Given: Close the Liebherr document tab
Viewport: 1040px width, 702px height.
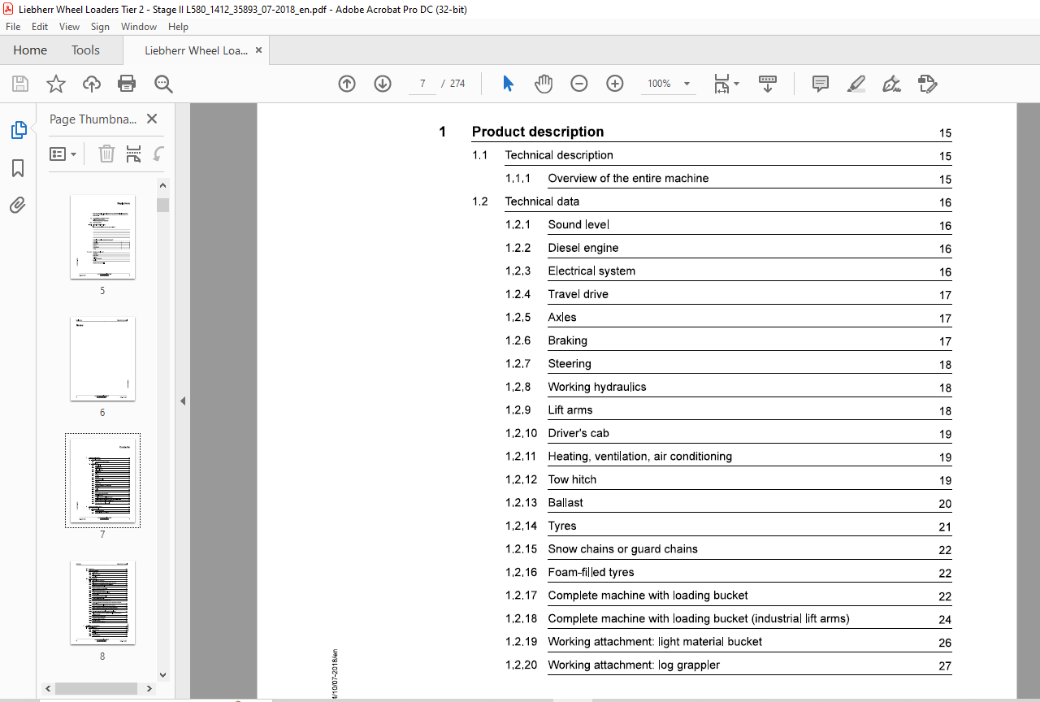Looking at the screenshot, I should 258,50.
